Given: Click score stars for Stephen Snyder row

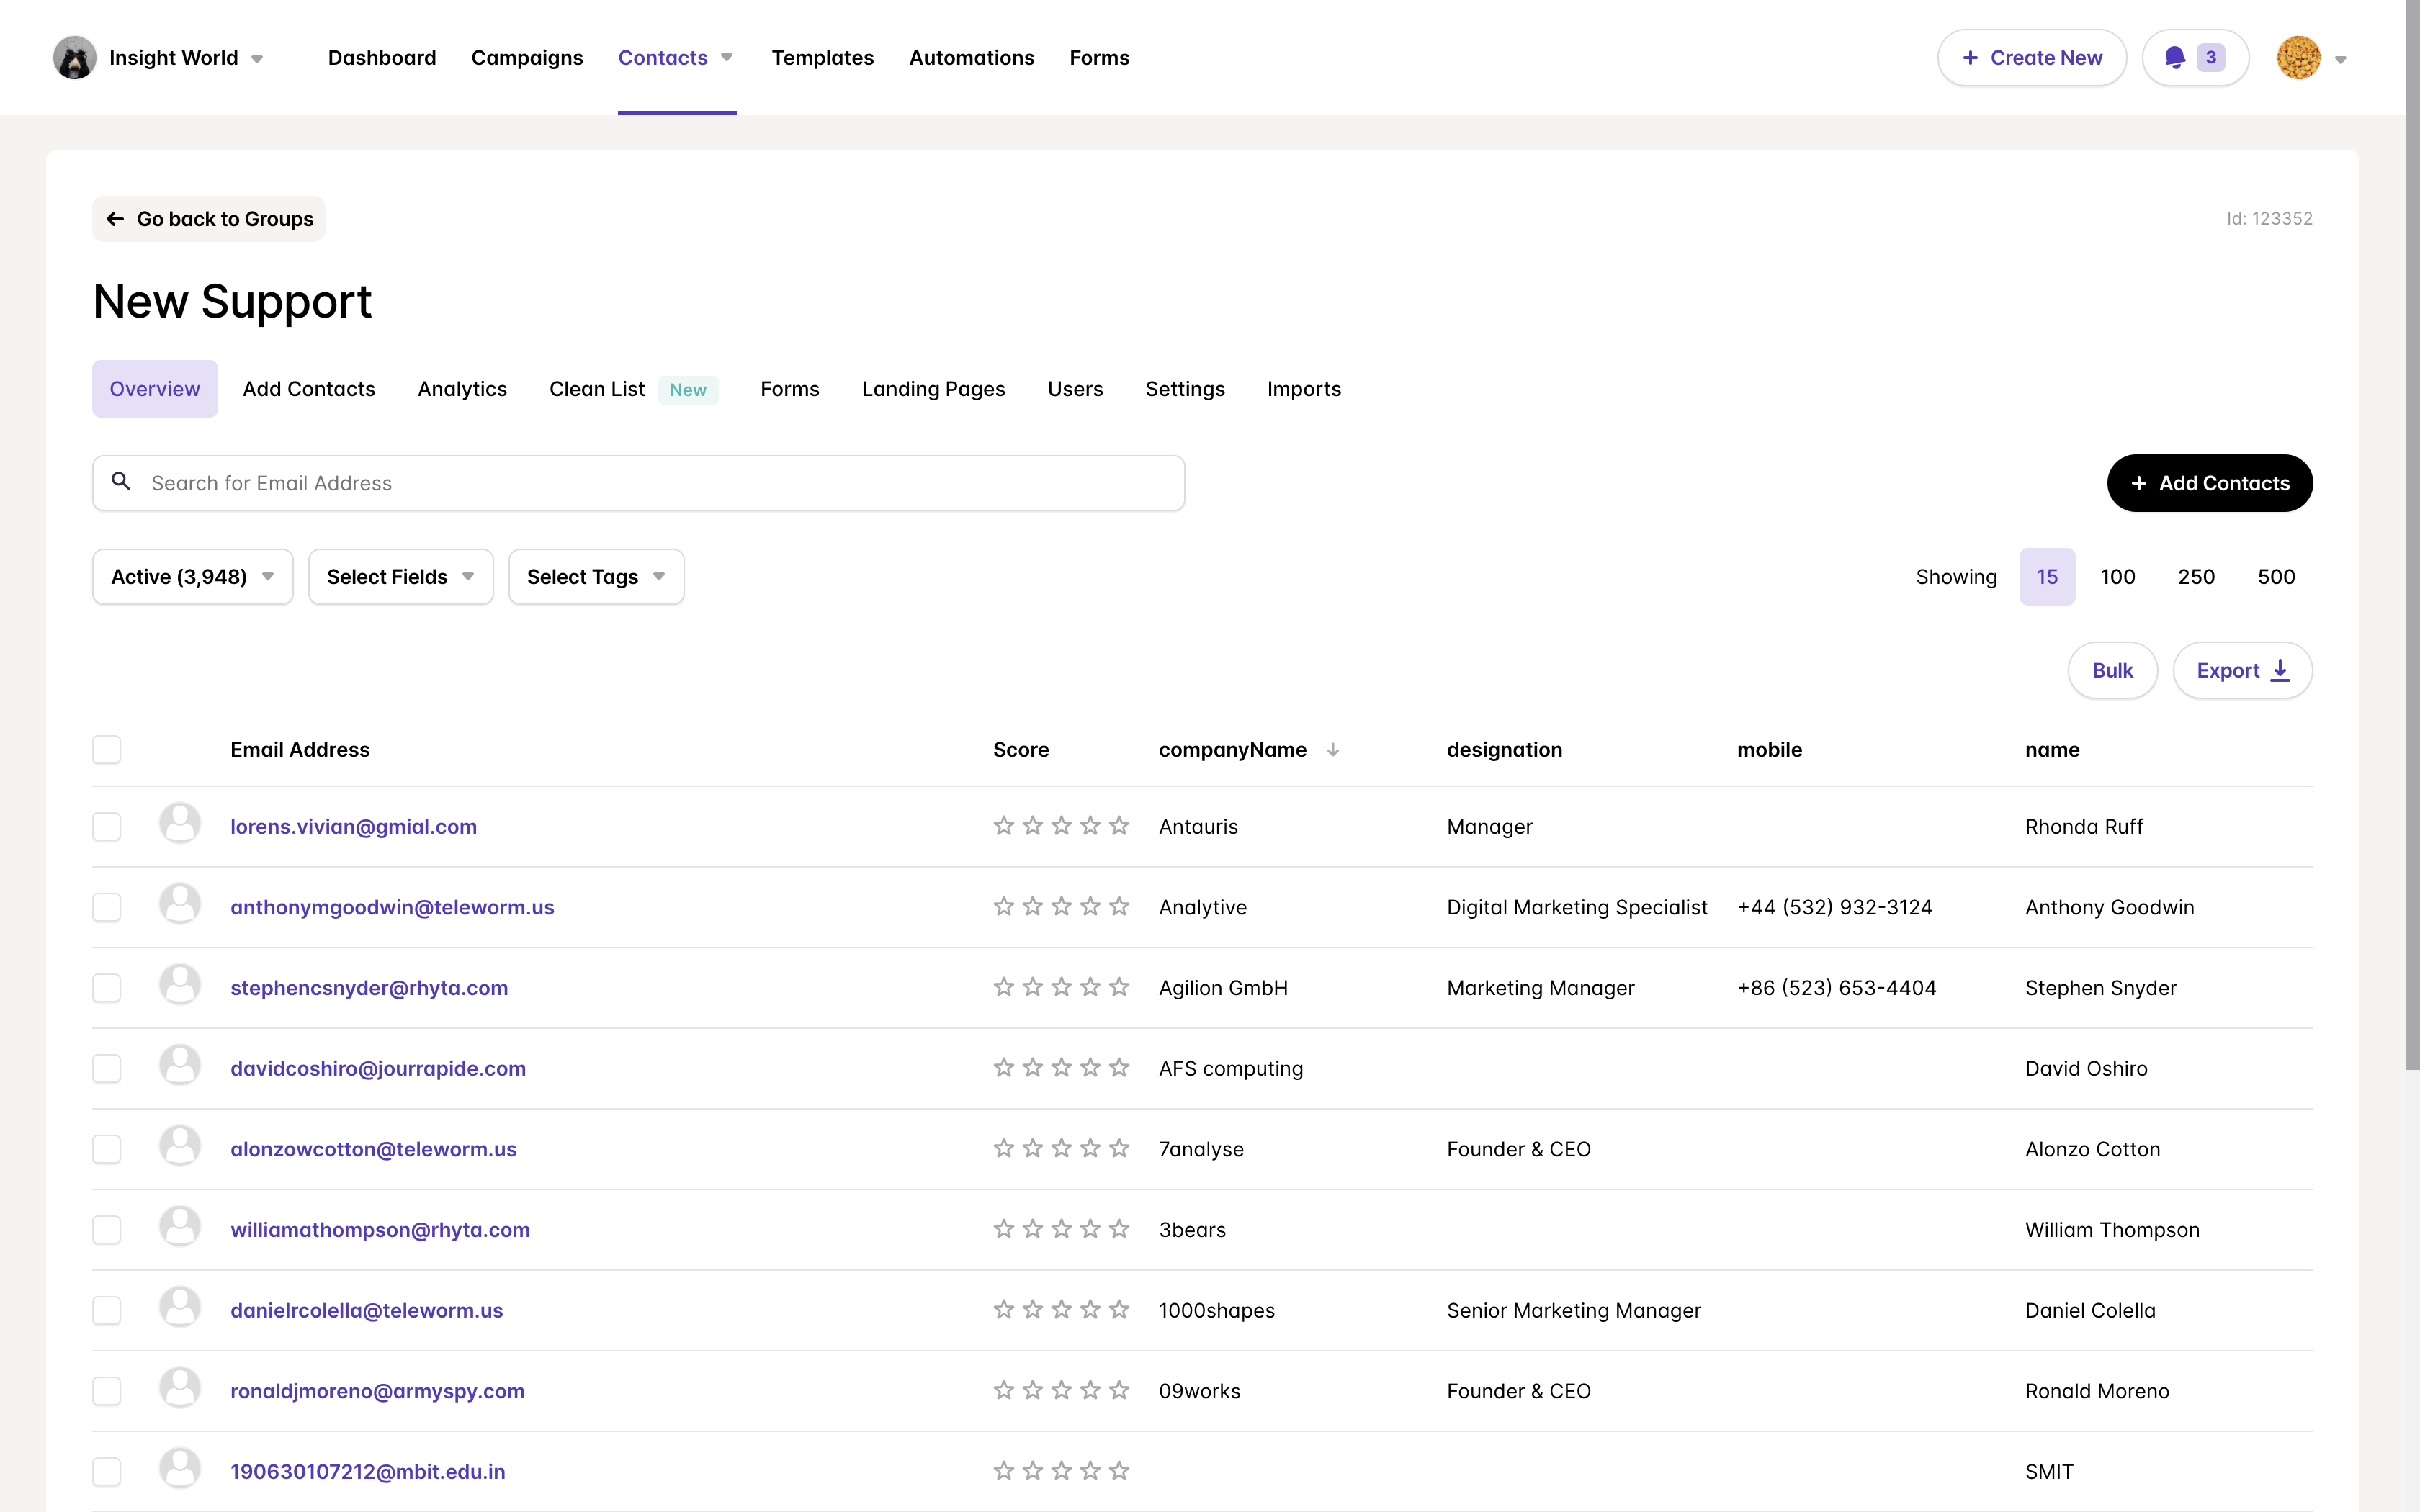Looking at the screenshot, I should point(1061,987).
